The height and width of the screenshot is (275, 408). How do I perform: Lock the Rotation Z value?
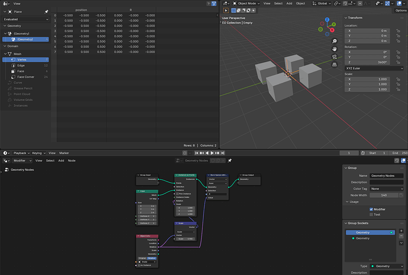398,62
